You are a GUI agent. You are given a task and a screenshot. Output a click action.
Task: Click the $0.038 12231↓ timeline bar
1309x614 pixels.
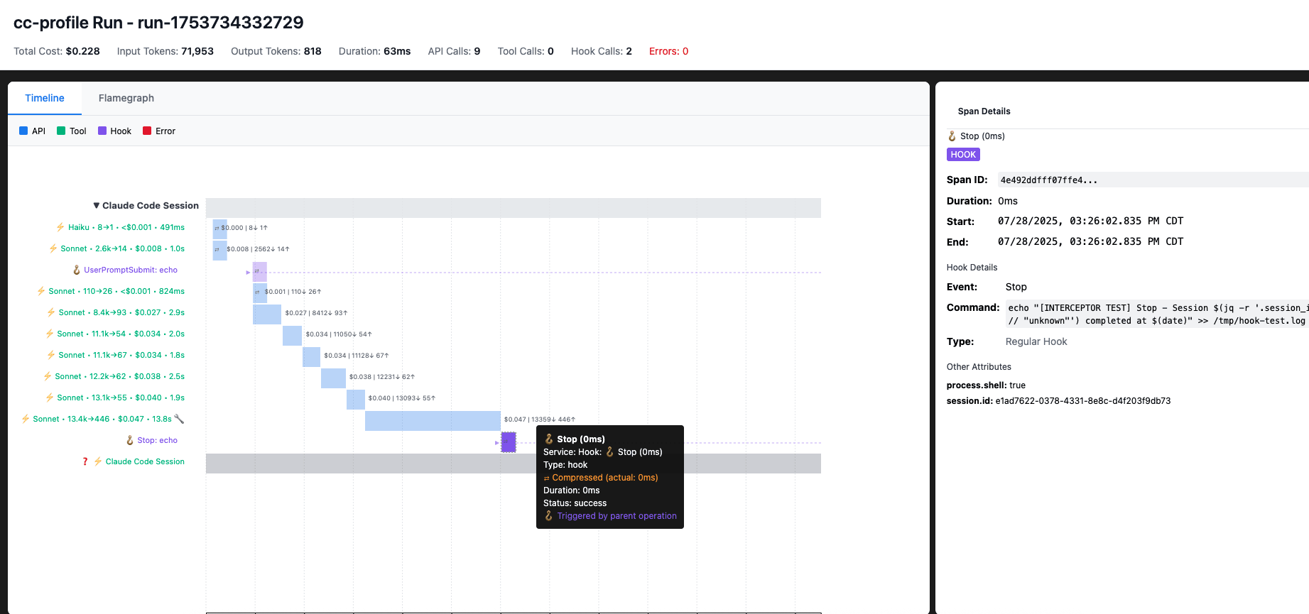(x=334, y=378)
